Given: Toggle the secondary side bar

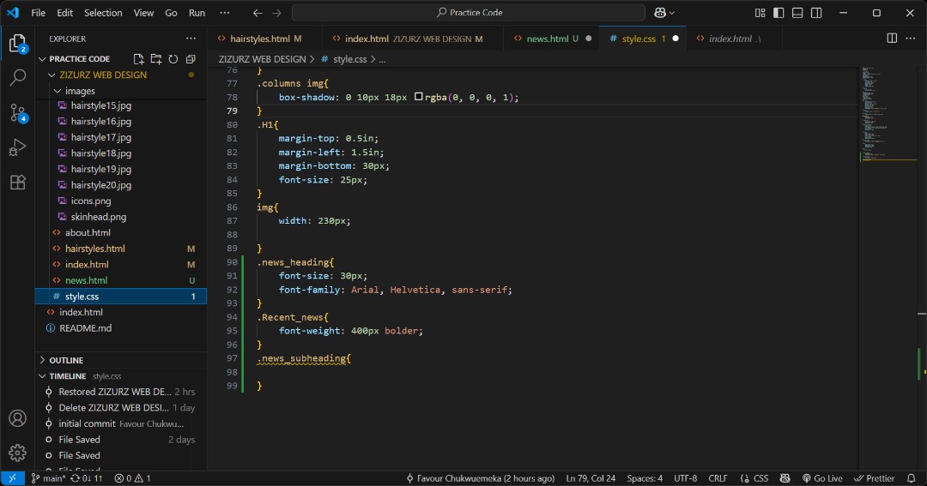Looking at the screenshot, I should coord(816,12).
